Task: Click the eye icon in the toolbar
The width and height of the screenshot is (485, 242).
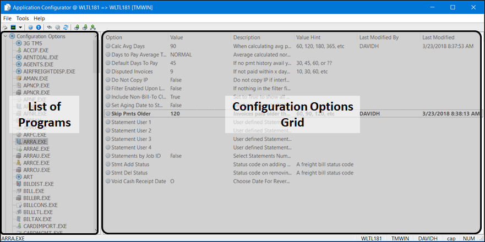Action: (x=50, y=27)
